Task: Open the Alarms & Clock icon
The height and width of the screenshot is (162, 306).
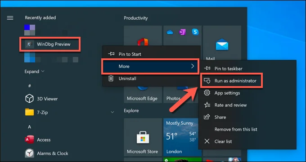Action: [29, 153]
